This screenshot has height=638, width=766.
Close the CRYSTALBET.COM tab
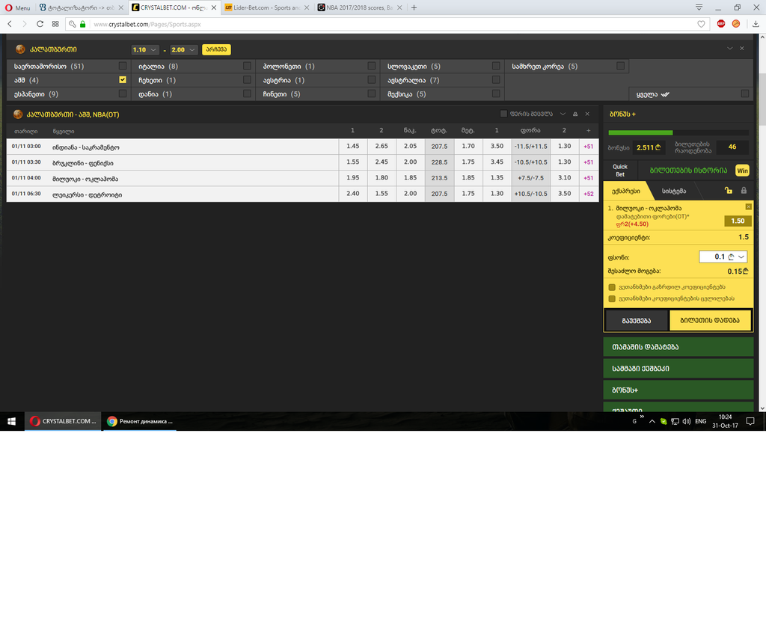[x=213, y=7]
